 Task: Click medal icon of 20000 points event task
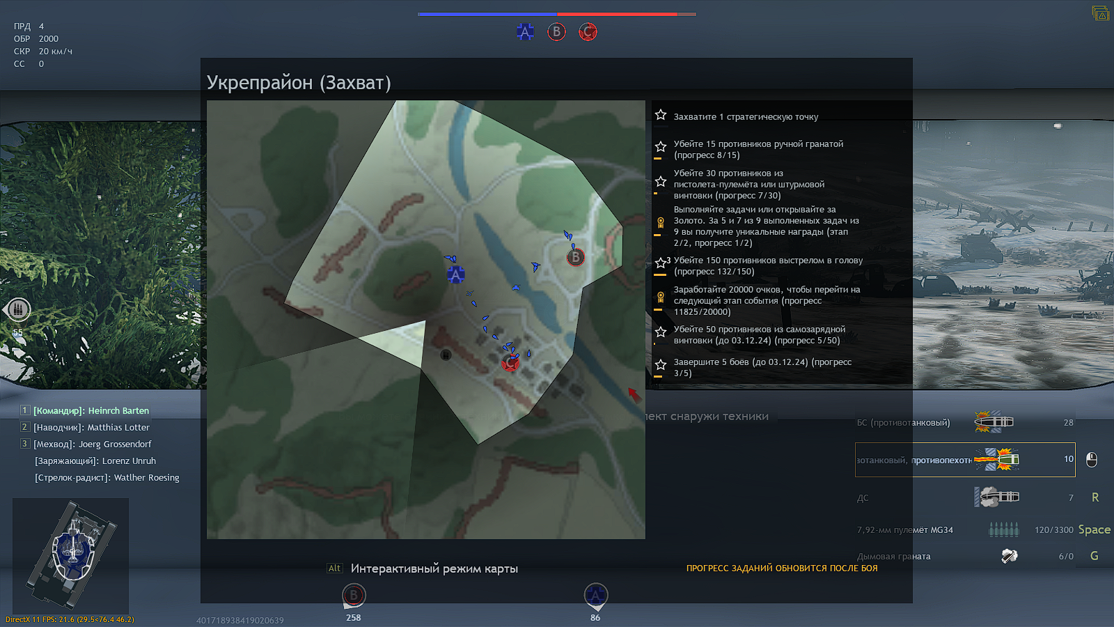pyautogui.click(x=661, y=297)
